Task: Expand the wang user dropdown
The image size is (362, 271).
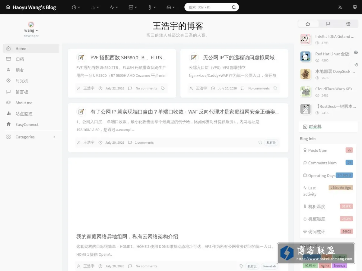Action: point(31,30)
